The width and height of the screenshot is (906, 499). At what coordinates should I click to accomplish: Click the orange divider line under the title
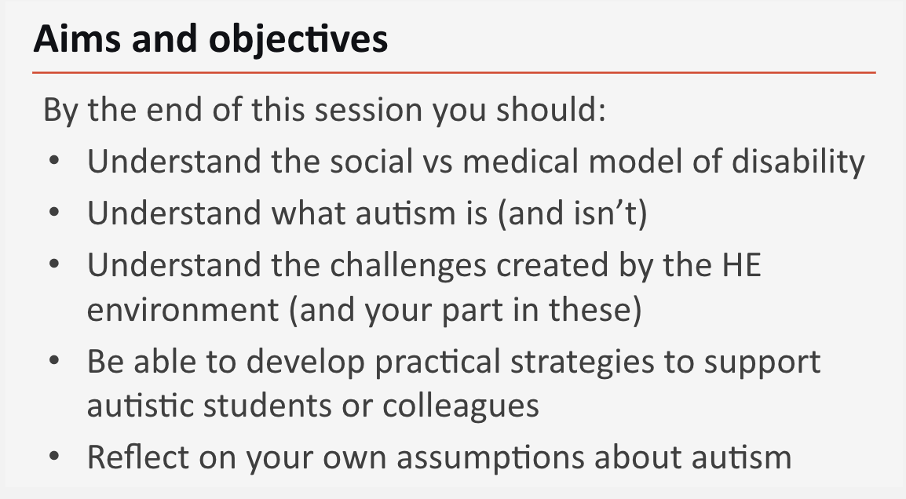click(454, 72)
